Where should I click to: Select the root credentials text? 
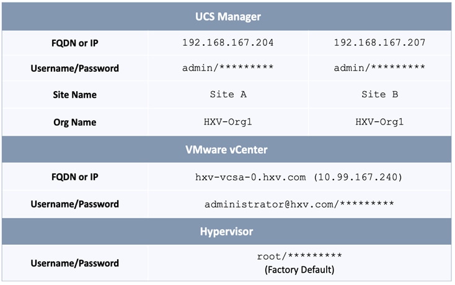point(299,256)
